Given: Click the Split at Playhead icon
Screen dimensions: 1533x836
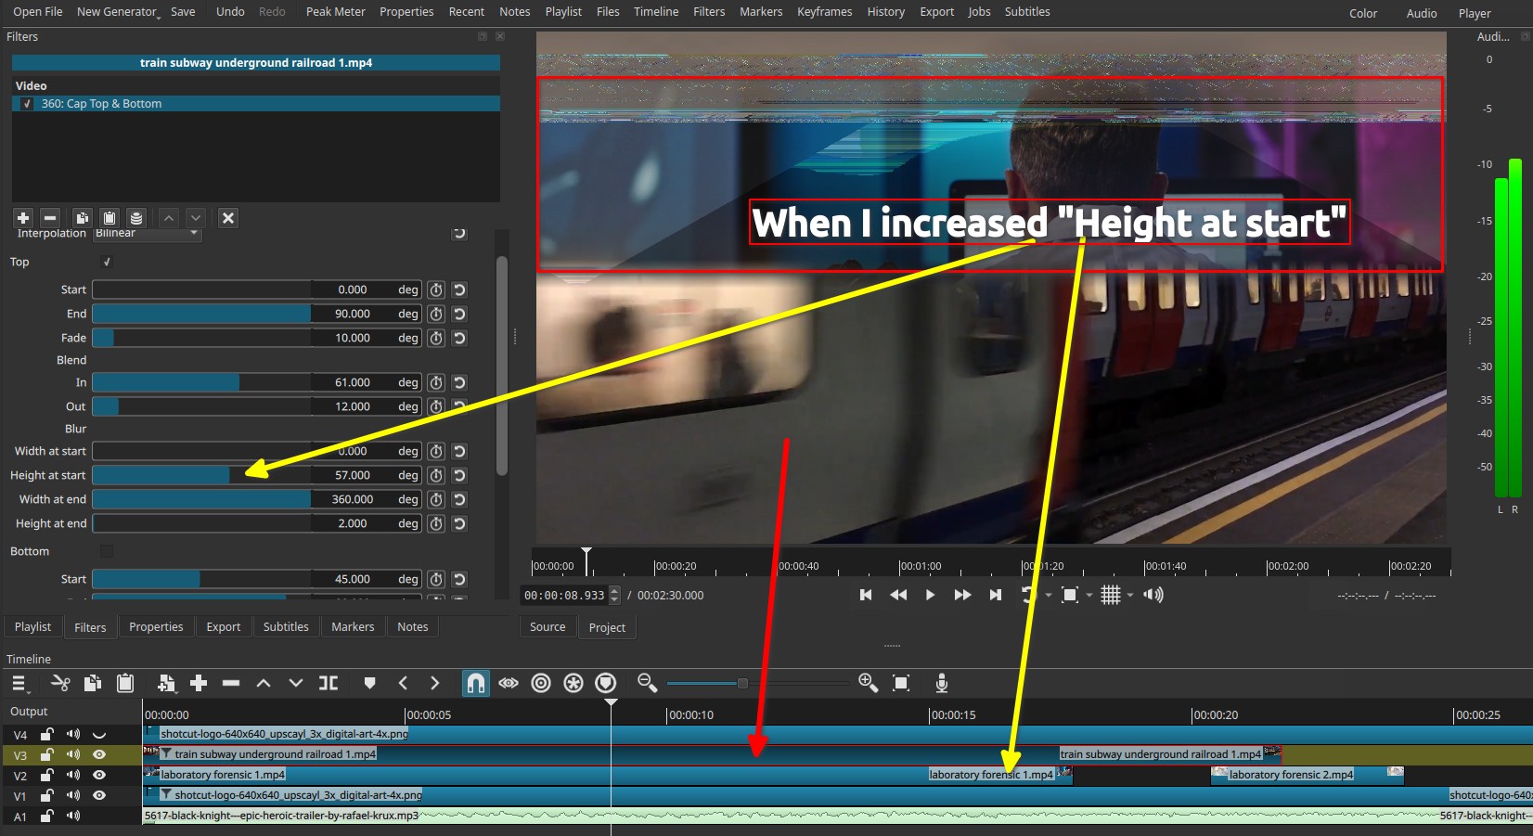Looking at the screenshot, I should pos(328,684).
